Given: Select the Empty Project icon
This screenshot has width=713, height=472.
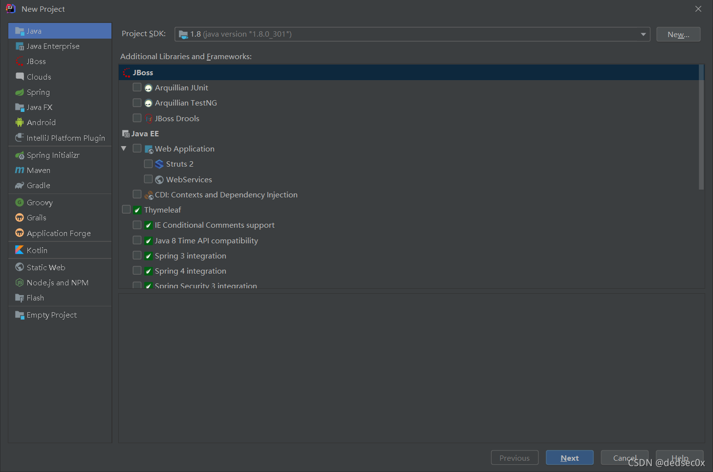Looking at the screenshot, I should pyautogui.click(x=20, y=315).
